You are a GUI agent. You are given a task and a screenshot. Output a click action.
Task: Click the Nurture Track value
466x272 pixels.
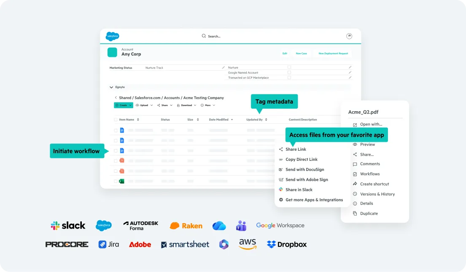point(154,68)
